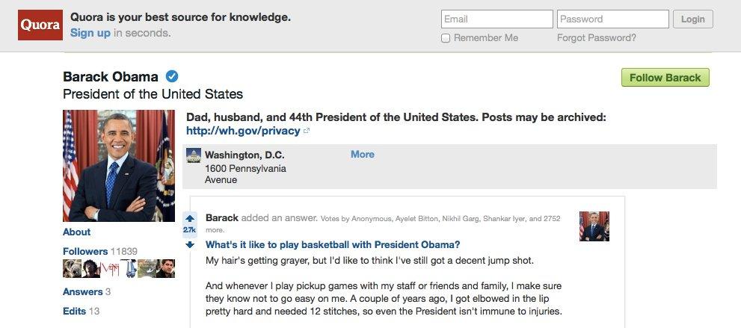Viewport: 741px width, 328px height.
Task: Open the Answers section
Action: (83, 291)
